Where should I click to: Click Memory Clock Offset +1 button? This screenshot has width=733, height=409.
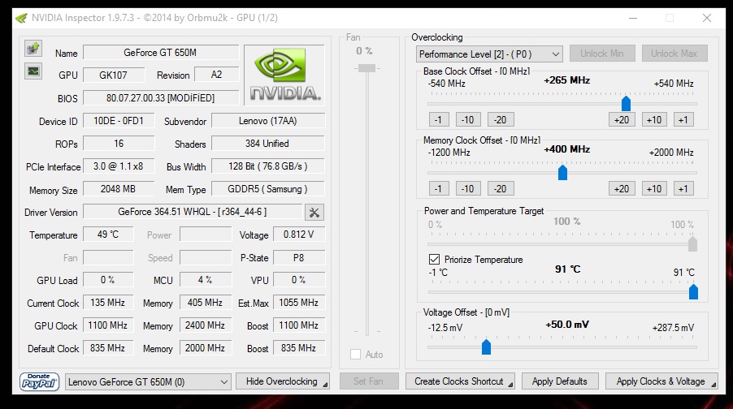[683, 189]
